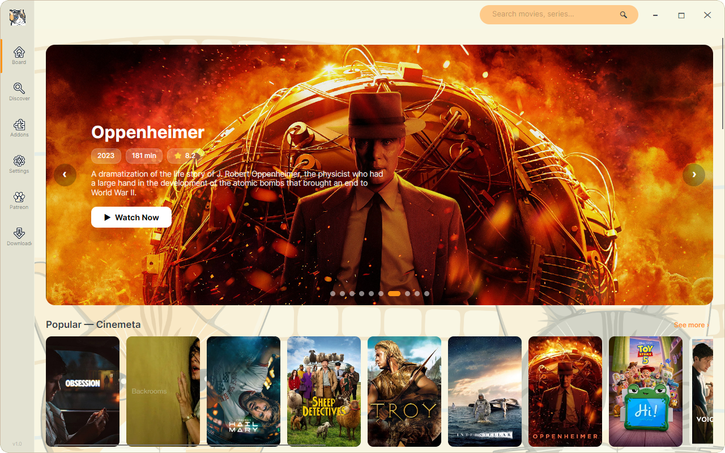Select the fifth carousel dot
The width and height of the screenshot is (725, 453).
click(x=371, y=294)
